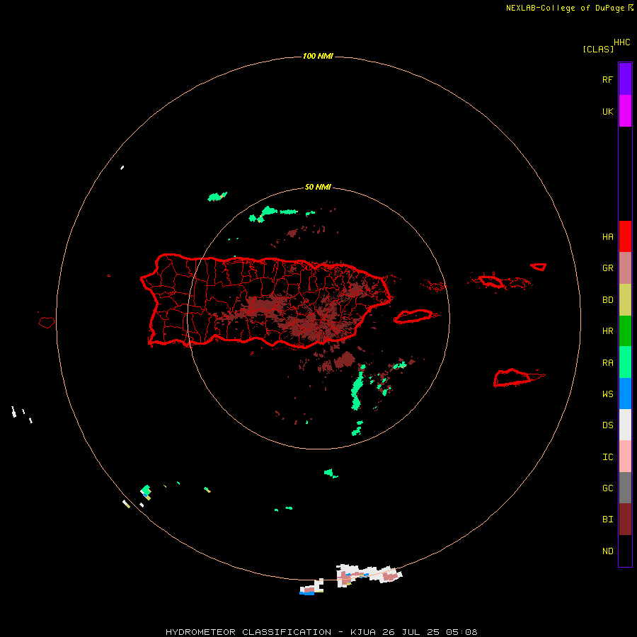637x637 pixels.
Task: Click the BI legend label
Action: click(x=607, y=520)
